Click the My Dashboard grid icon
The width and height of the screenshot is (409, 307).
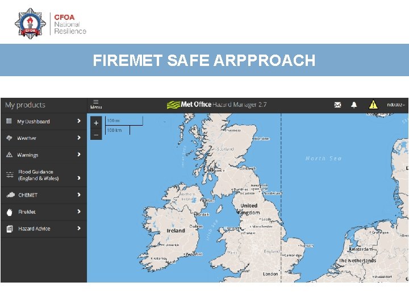coord(9,121)
